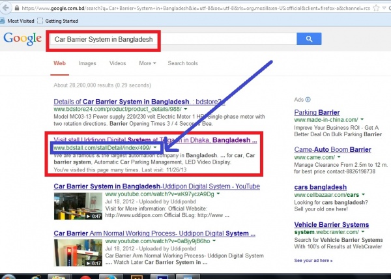This screenshot has width=391, height=279.
Task: Open the Parking Barrier ad link
Action: pos(317,113)
